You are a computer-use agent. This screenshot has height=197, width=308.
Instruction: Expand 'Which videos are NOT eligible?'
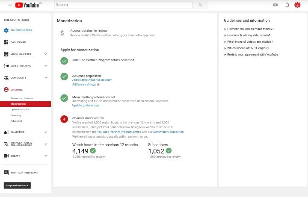point(247,48)
